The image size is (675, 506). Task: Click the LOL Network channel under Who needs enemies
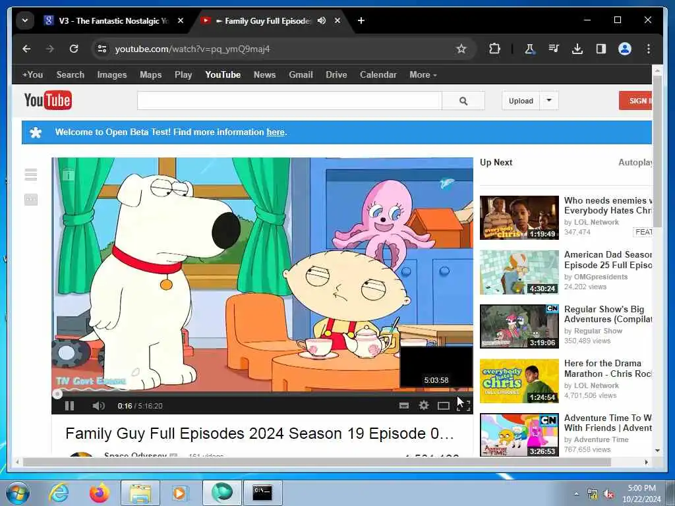(596, 222)
